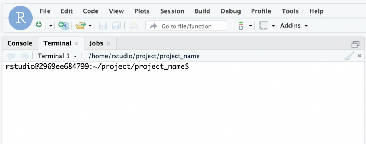
Task: Maximize the pane using the window icon
Action: 355,44
